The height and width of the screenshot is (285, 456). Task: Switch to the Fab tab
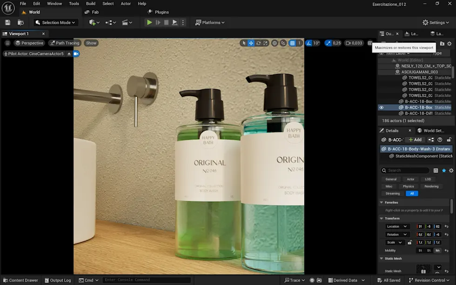(x=92, y=12)
